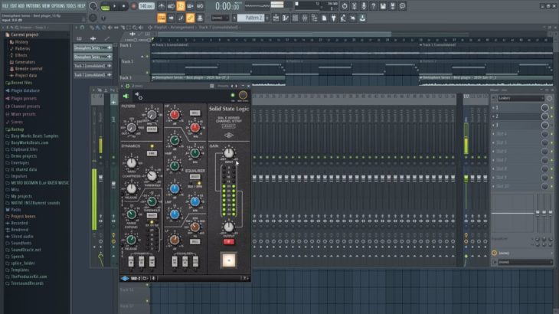The width and height of the screenshot is (559, 314).
Task: Toggle mixer effect slot 2 enable circle
Action: coord(544,116)
